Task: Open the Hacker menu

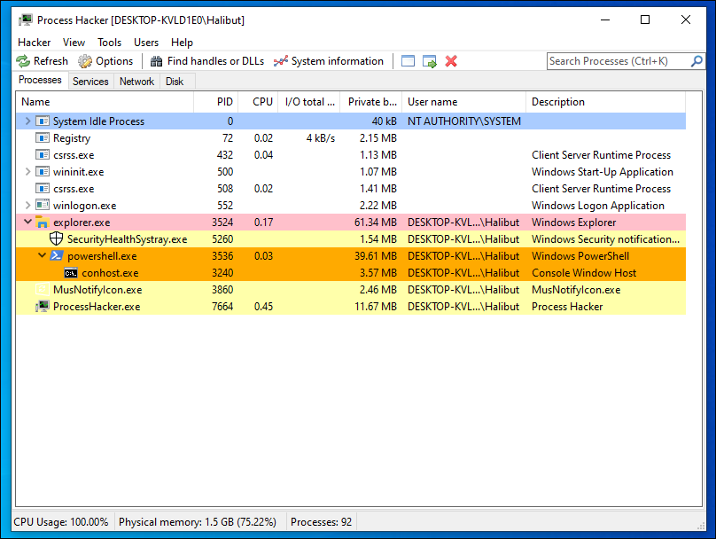Action: 35,43
